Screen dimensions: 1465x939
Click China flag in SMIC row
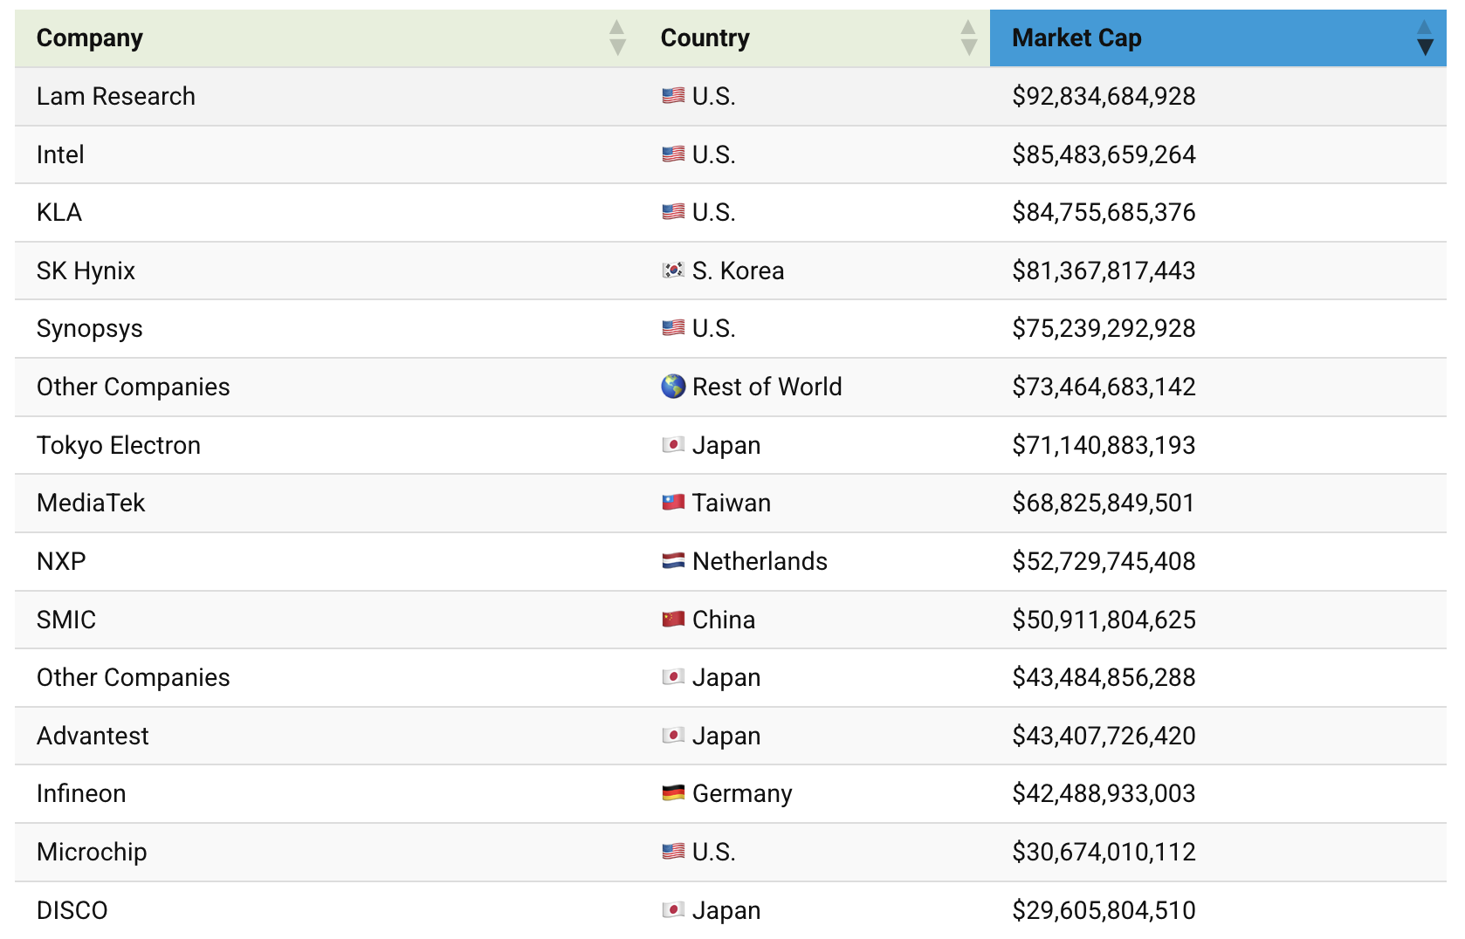pos(673,620)
